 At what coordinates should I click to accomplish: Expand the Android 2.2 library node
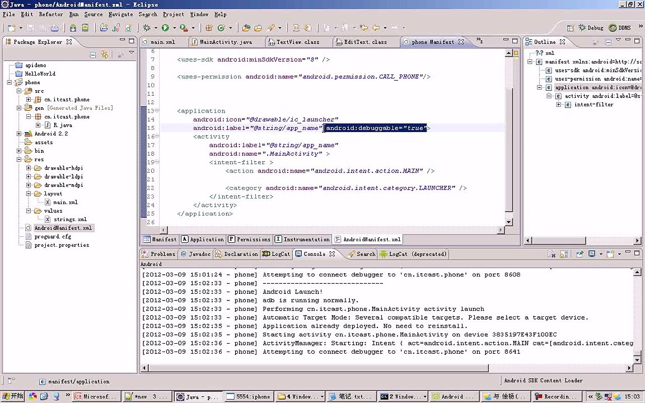(20, 134)
